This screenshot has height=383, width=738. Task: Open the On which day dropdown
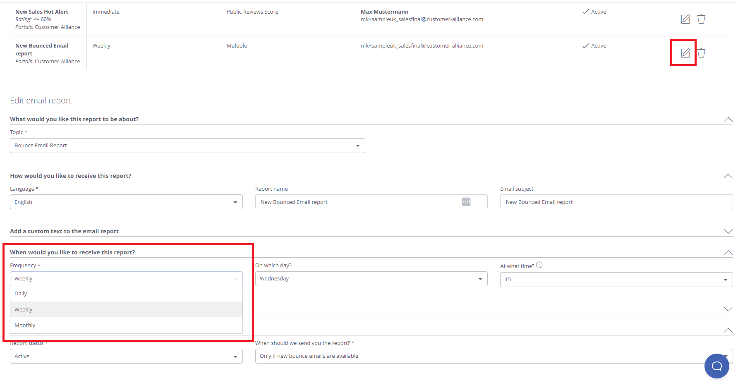tap(371, 279)
